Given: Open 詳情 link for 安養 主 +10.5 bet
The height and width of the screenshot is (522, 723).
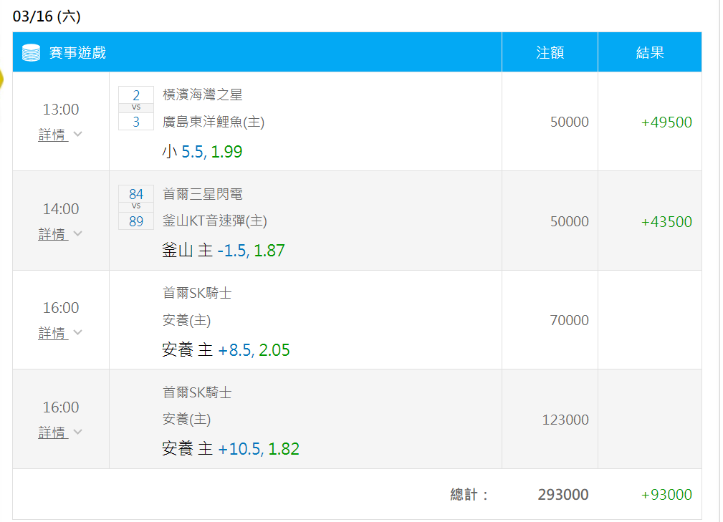Looking at the screenshot, I should point(53,432).
